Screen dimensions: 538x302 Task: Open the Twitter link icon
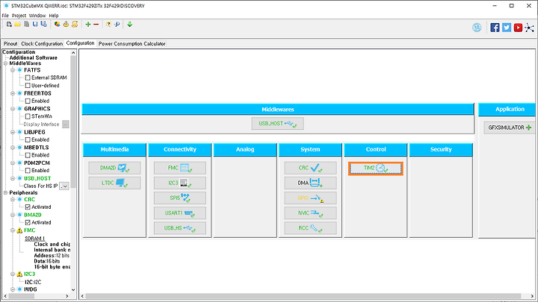coord(507,28)
